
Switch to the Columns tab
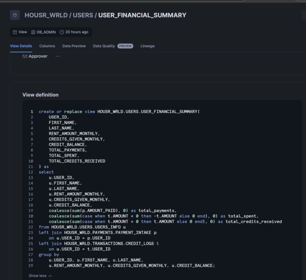pos(47,46)
